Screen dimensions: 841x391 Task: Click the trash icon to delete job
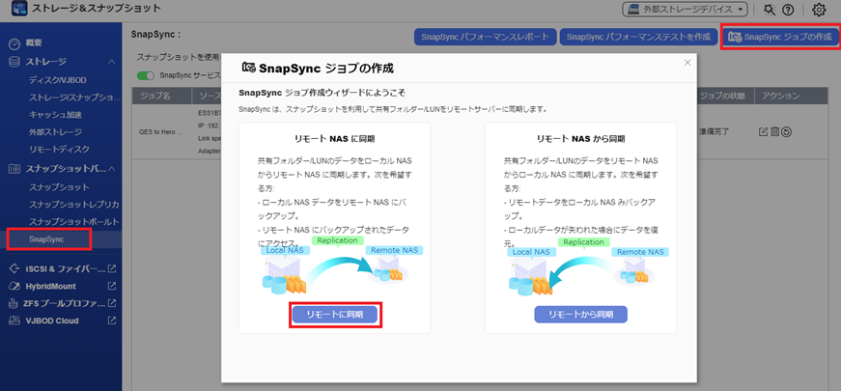[x=774, y=131]
